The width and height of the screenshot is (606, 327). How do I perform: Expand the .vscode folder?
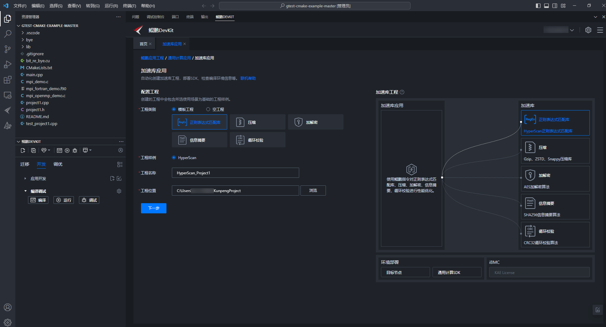(23, 33)
